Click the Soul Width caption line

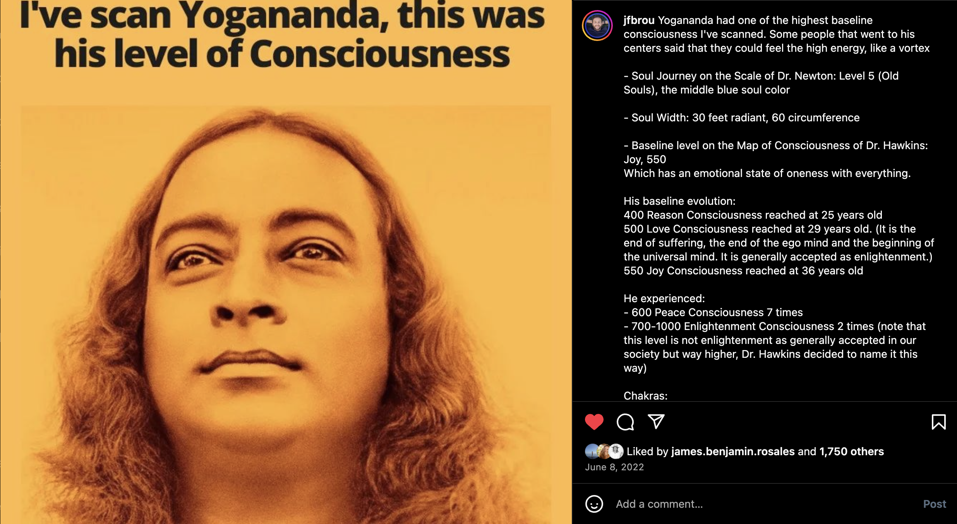[x=741, y=117]
